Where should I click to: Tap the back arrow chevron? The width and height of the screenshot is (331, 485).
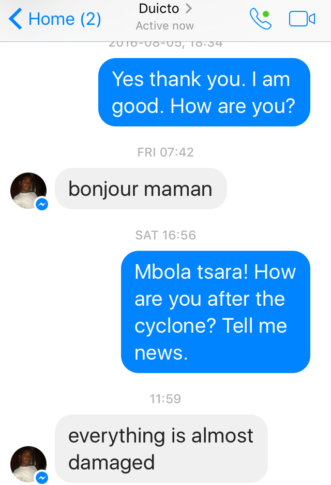(16, 19)
